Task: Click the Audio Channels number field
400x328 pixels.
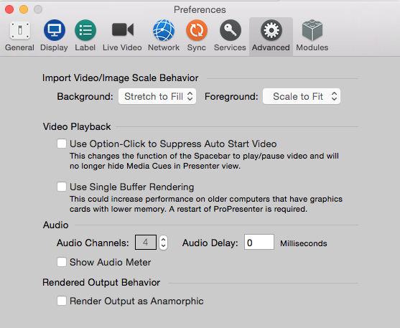Action: pyautogui.click(x=146, y=243)
